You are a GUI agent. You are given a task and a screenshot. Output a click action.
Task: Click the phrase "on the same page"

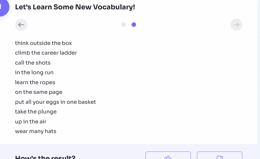click(x=39, y=92)
